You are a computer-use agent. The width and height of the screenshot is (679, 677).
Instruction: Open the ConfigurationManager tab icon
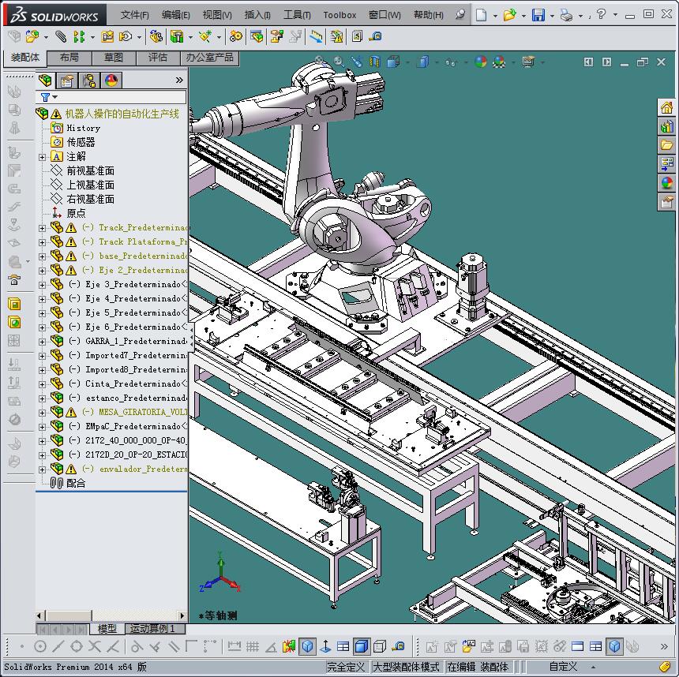89,80
